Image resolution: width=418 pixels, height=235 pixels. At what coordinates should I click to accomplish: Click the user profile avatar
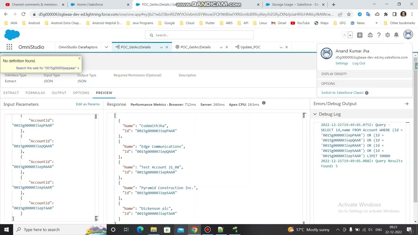[x=408, y=35]
